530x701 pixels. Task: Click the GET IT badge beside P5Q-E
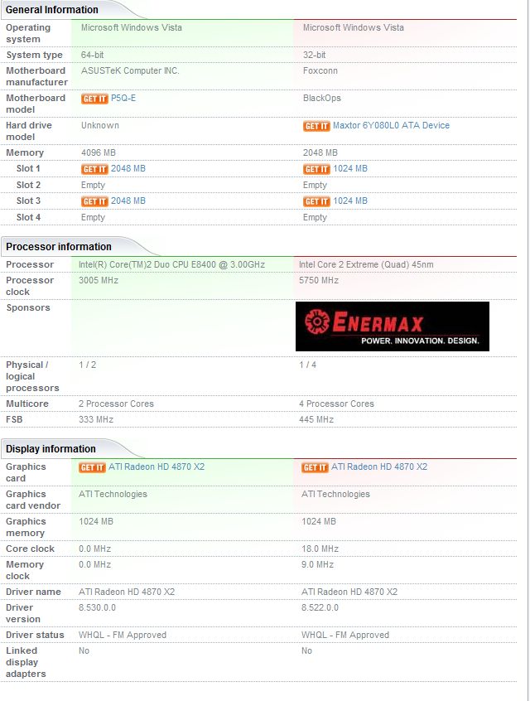click(x=94, y=99)
